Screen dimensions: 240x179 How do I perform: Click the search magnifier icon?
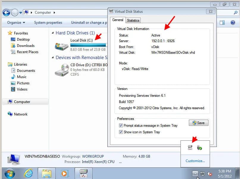pyautogui.click(x=236, y=12)
